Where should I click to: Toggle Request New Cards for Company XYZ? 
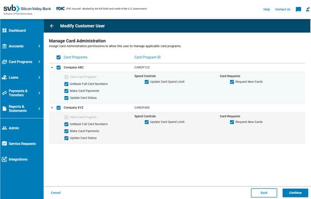click(232, 122)
